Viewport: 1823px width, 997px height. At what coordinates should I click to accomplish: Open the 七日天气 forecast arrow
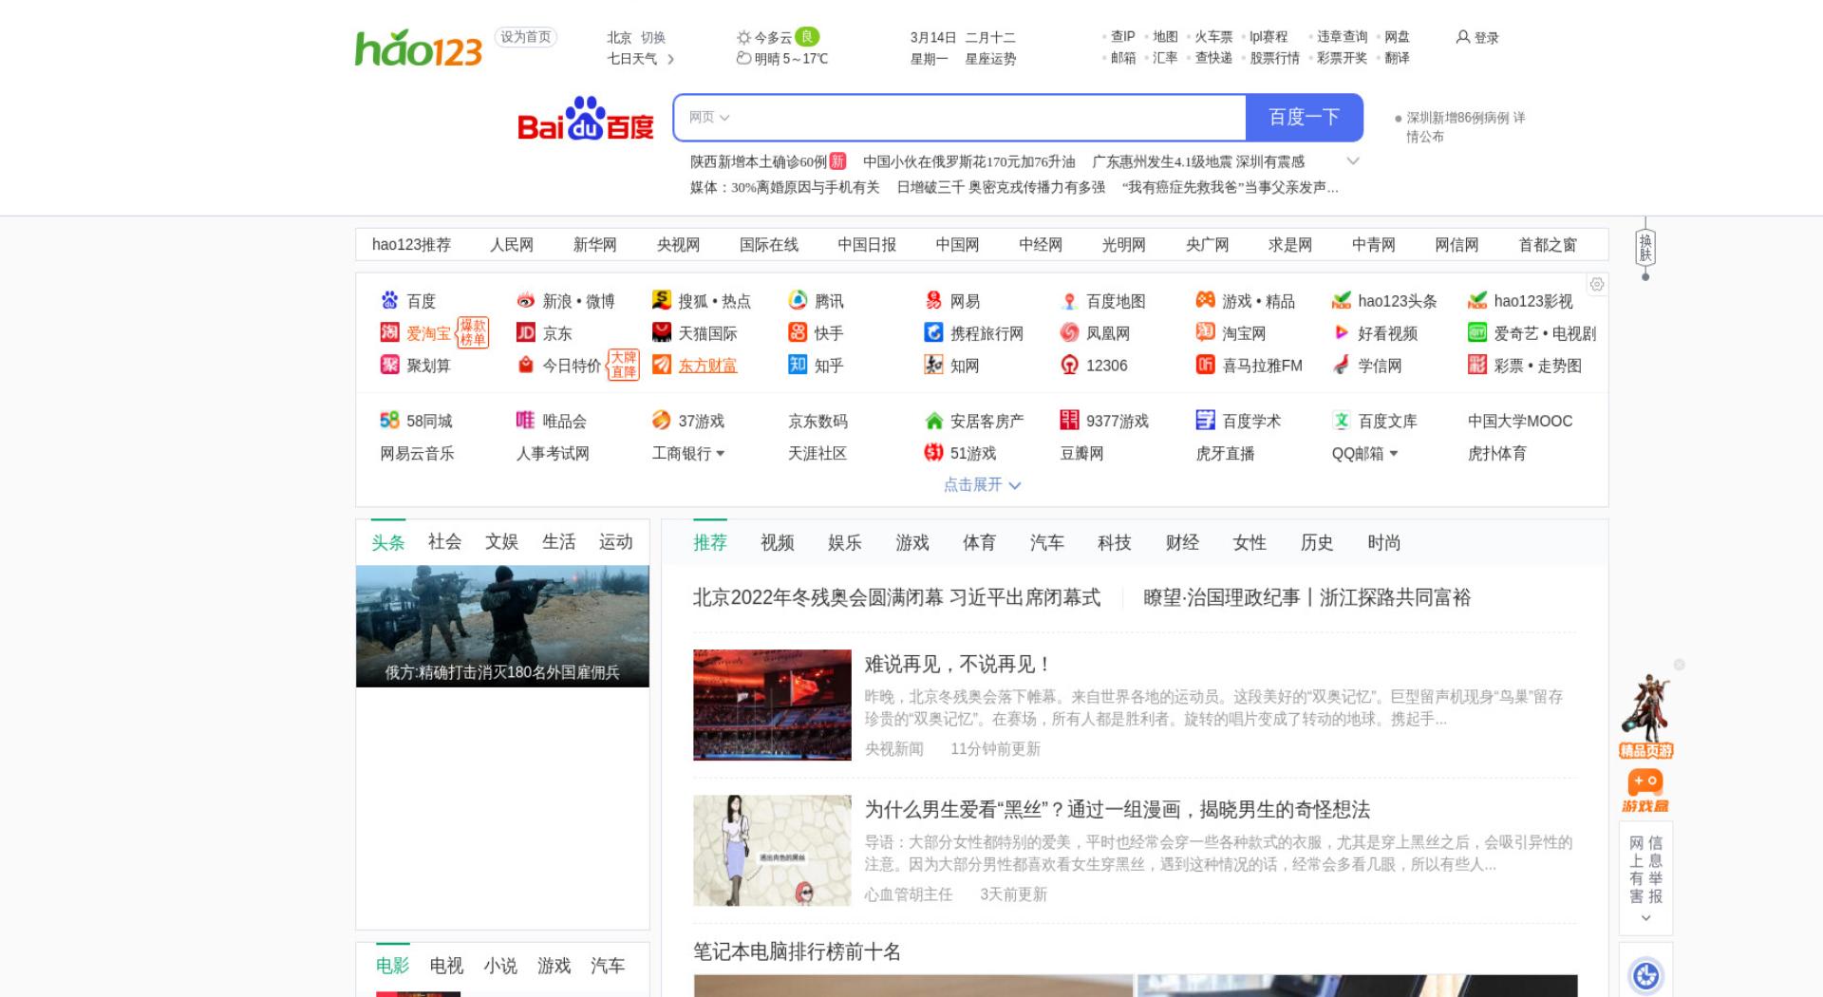[670, 59]
